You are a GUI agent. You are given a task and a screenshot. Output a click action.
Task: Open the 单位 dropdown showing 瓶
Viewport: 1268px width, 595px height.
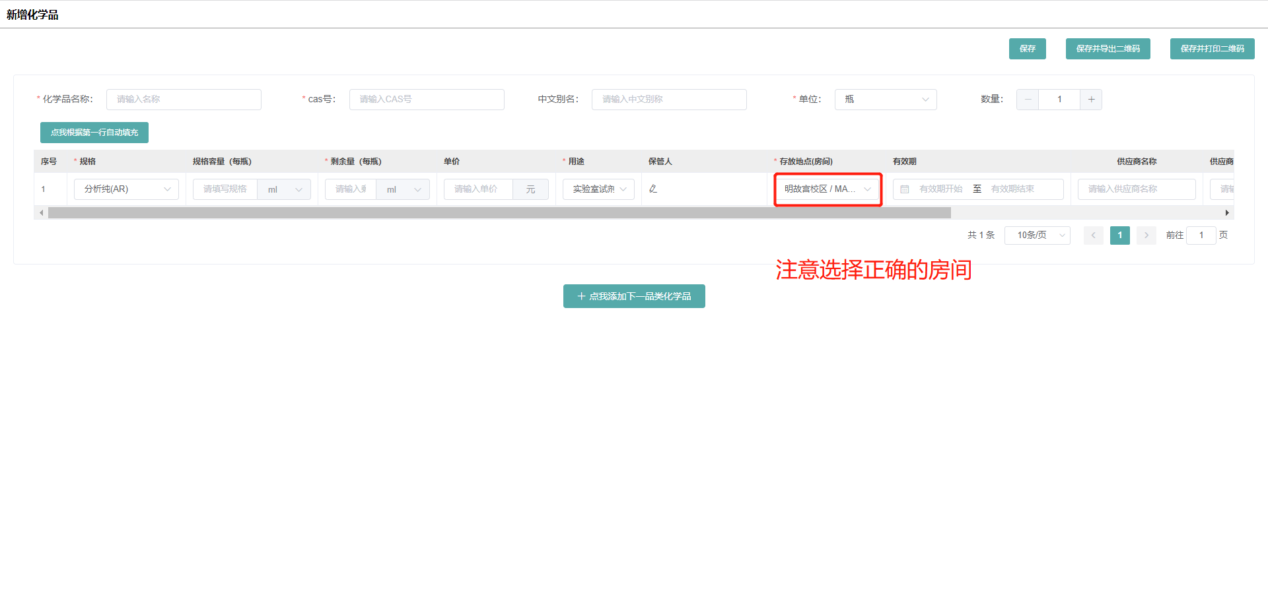885,100
